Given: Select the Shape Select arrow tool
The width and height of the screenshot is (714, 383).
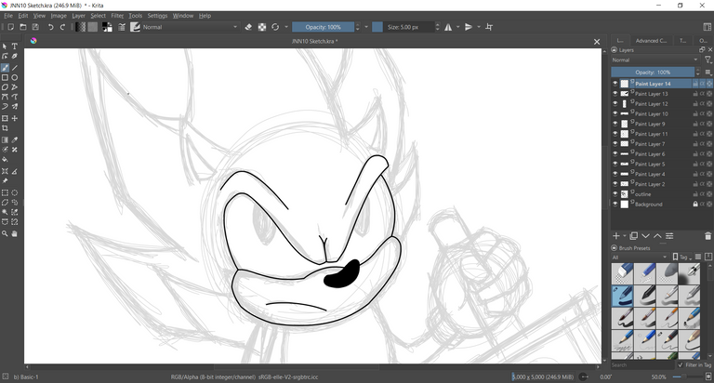Looking at the screenshot, I should click(x=5, y=46).
